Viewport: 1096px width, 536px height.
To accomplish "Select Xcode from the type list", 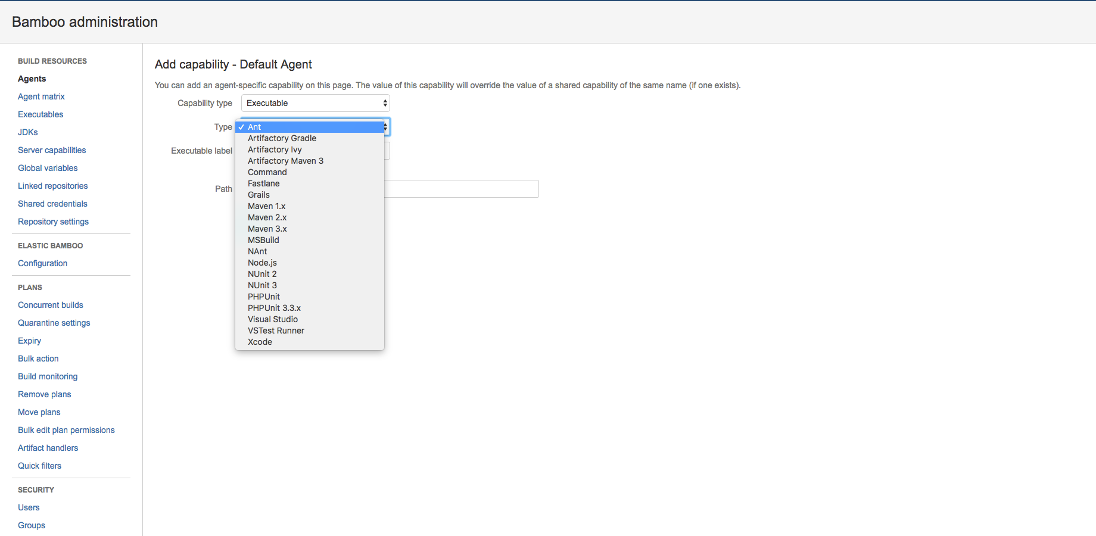I will [x=310, y=342].
